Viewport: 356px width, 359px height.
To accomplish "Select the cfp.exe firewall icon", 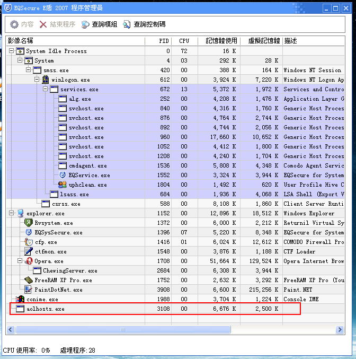I will click(x=29, y=242).
